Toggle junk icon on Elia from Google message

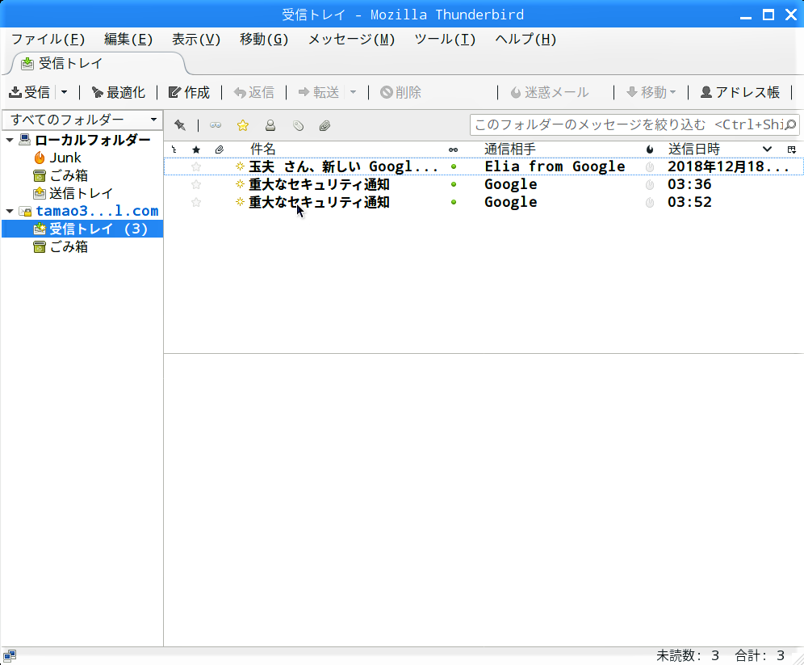[x=650, y=166]
